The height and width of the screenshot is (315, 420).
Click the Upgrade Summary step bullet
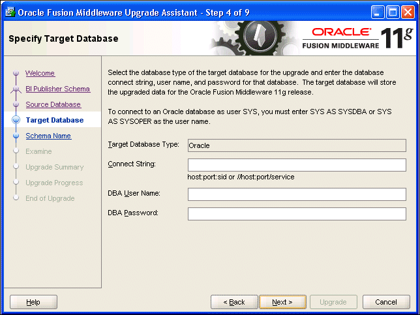click(16, 166)
